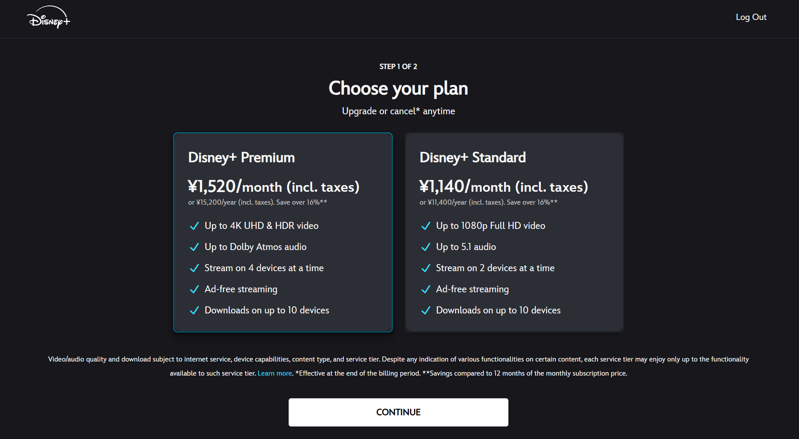
Task: Select the Disney+ Premium plan card
Action: point(283,232)
